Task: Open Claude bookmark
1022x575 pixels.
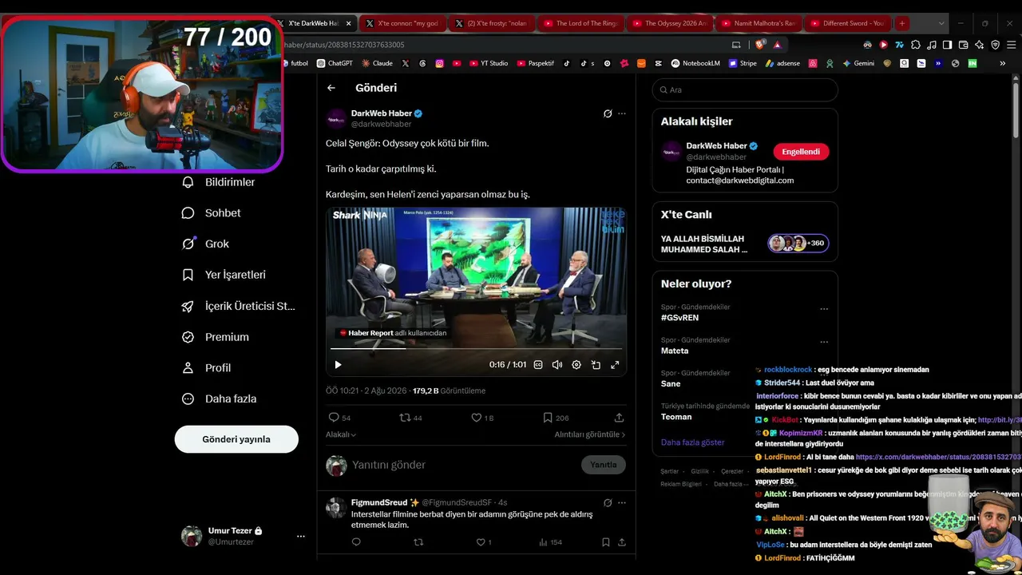Action: click(378, 63)
